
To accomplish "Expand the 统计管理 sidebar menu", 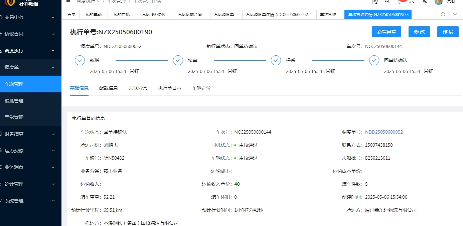I will 31,184.
